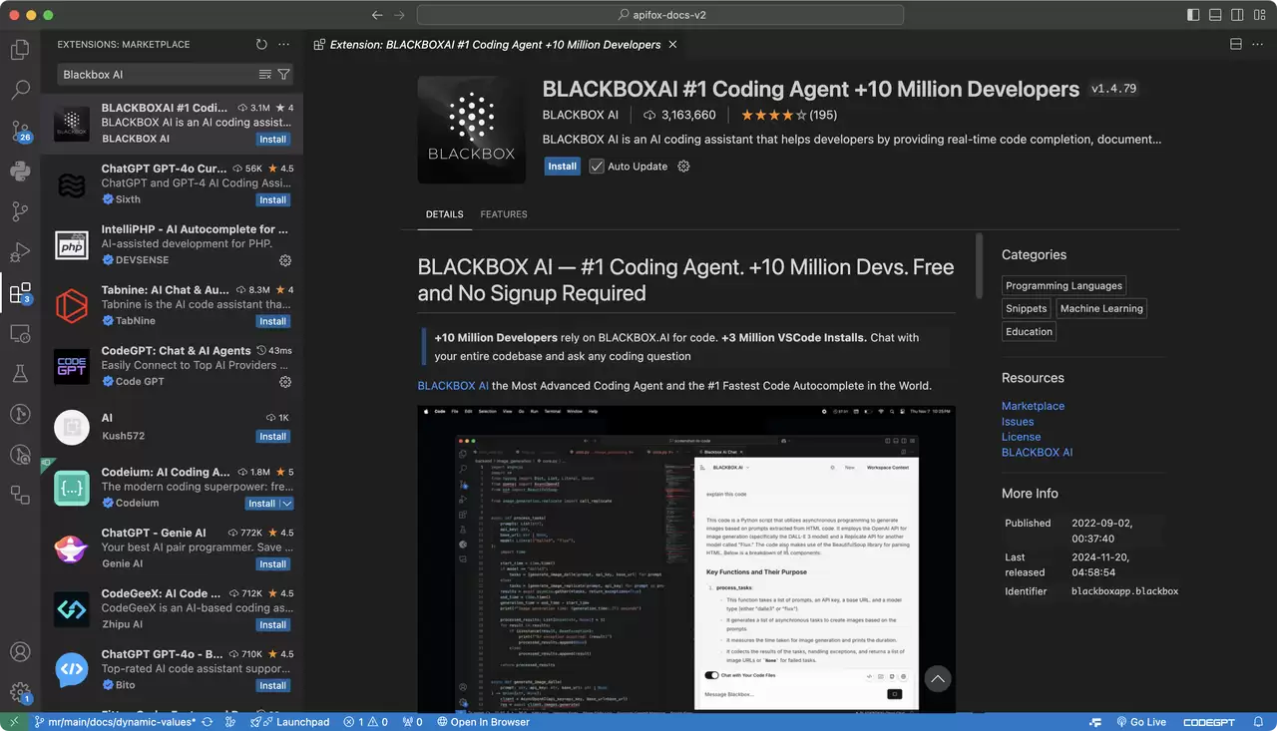Open the License resource link
The height and width of the screenshot is (731, 1277).
1021,437
